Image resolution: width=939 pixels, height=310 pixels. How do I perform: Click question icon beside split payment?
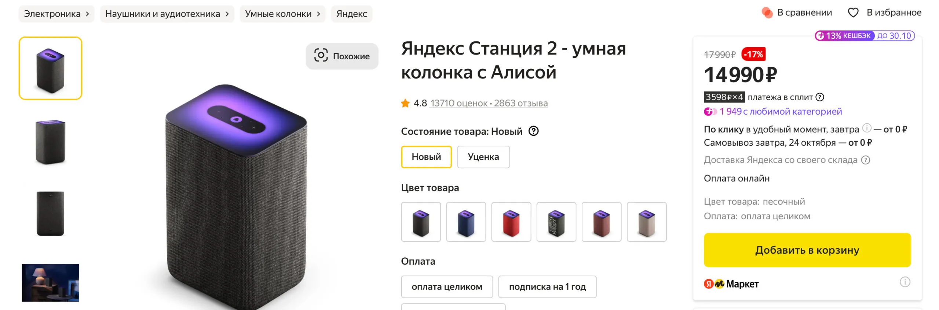820,97
